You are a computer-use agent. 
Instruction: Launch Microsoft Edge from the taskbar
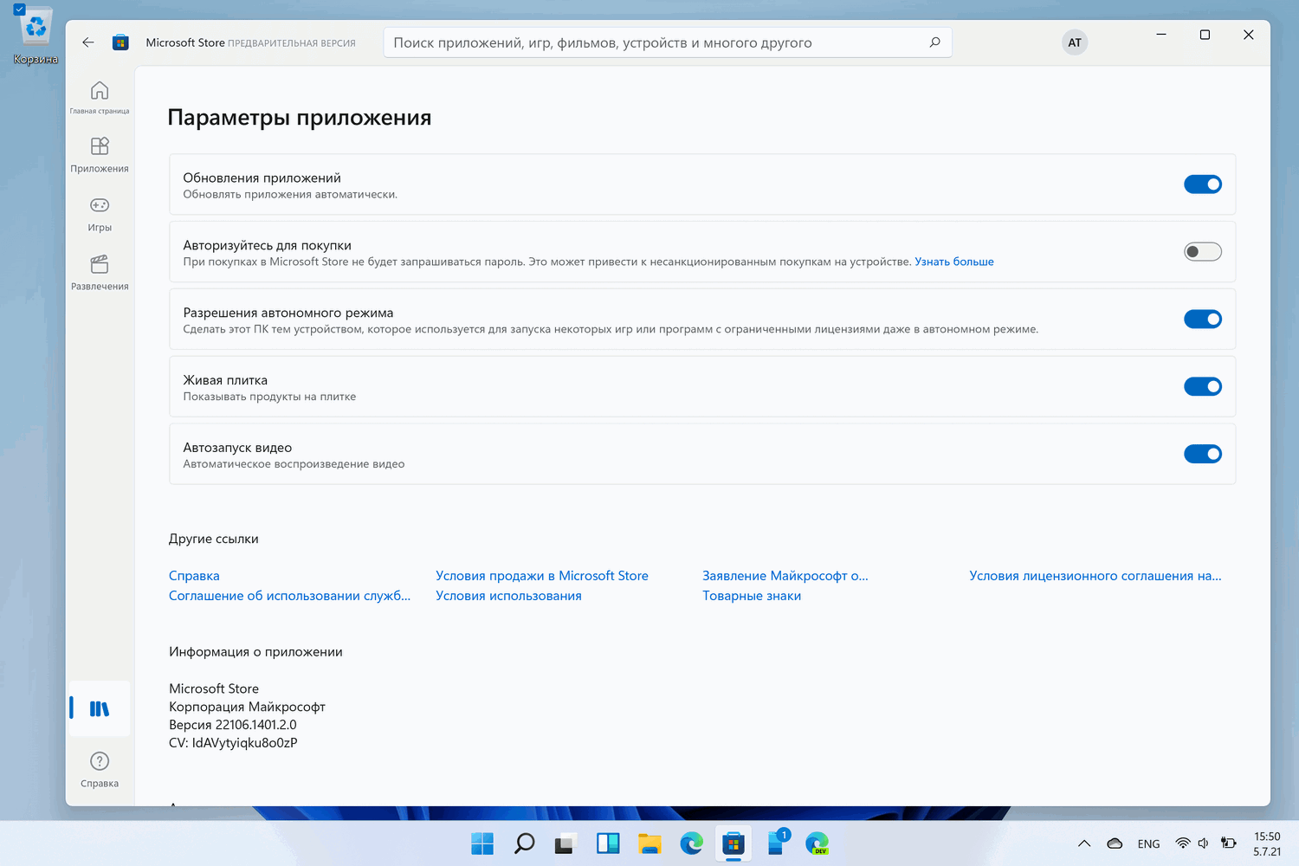[x=691, y=843]
